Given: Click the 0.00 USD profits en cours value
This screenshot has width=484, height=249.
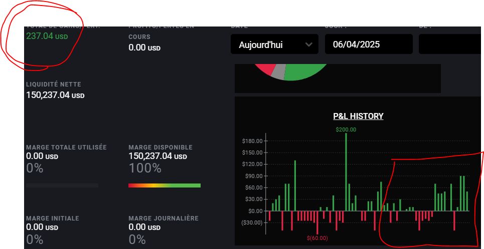Looking at the screenshot, I should pos(144,48).
